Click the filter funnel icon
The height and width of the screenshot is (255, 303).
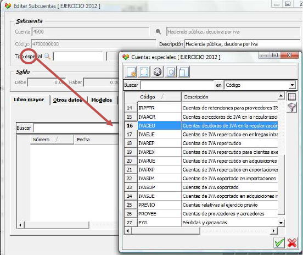292,107
